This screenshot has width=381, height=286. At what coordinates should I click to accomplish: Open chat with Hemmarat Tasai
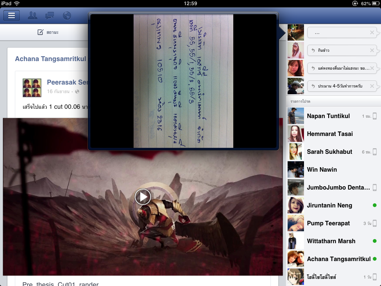[x=333, y=134]
